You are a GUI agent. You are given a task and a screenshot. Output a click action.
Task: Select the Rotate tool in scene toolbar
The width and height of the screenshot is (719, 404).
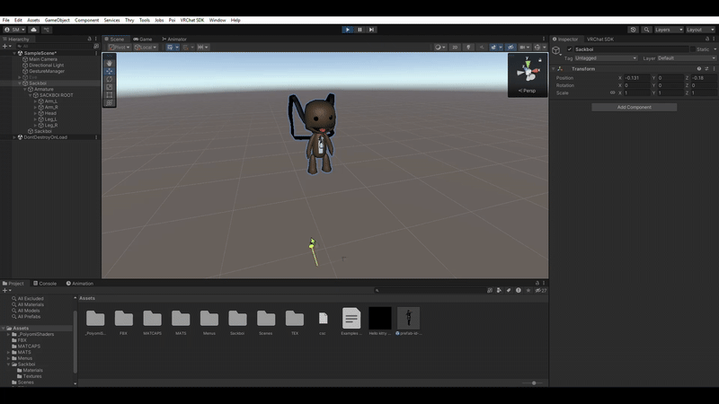click(x=109, y=79)
